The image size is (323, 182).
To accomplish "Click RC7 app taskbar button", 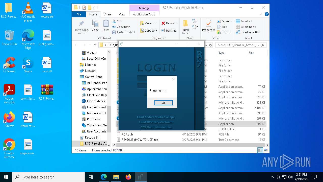I will [141, 177].
